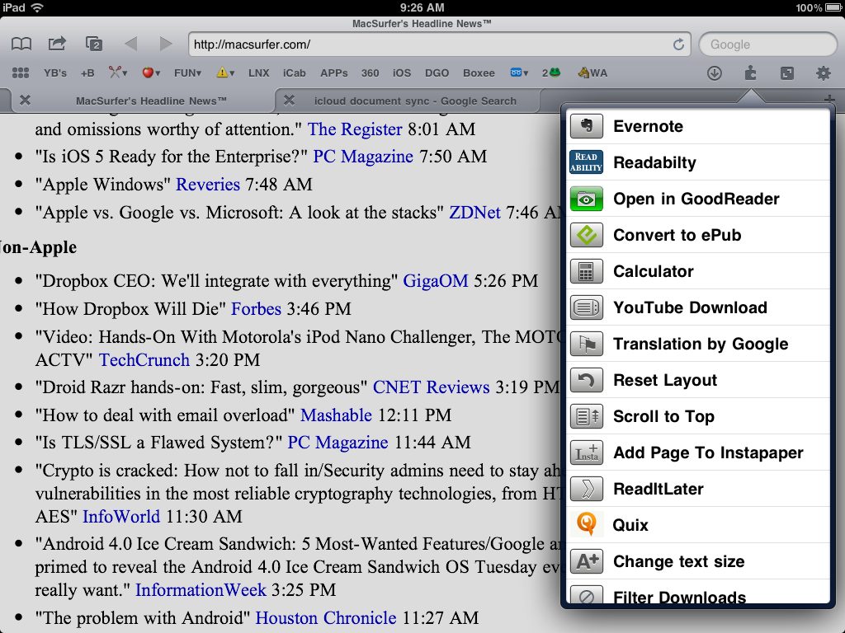Tap the Instapaper icon
This screenshot has height=633, width=845.
coord(587,452)
